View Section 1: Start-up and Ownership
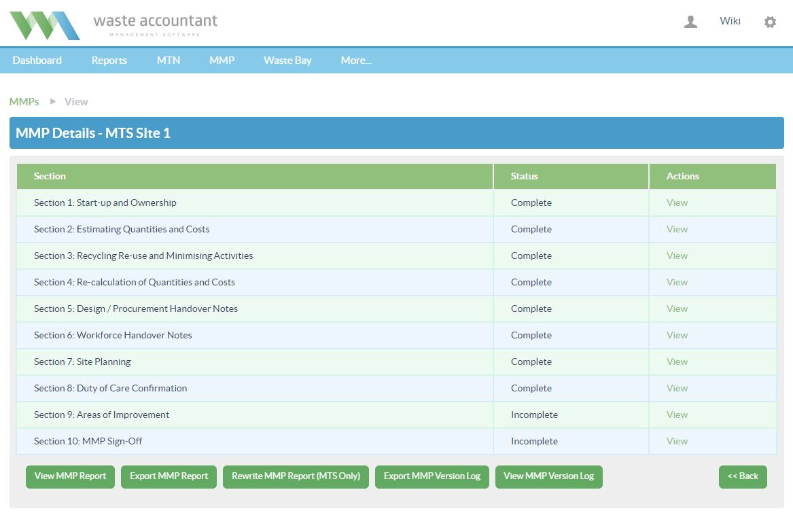The height and width of the screenshot is (528, 793). pos(677,203)
